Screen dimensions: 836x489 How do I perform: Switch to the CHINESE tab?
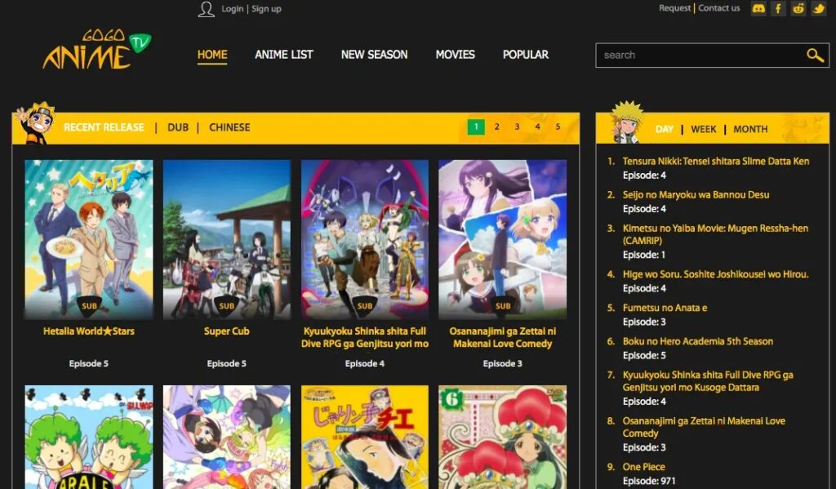coord(229,127)
